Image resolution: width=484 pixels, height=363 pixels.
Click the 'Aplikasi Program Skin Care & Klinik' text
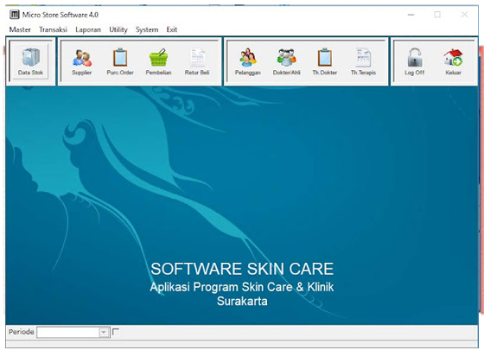pyautogui.click(x=242, y=287)
